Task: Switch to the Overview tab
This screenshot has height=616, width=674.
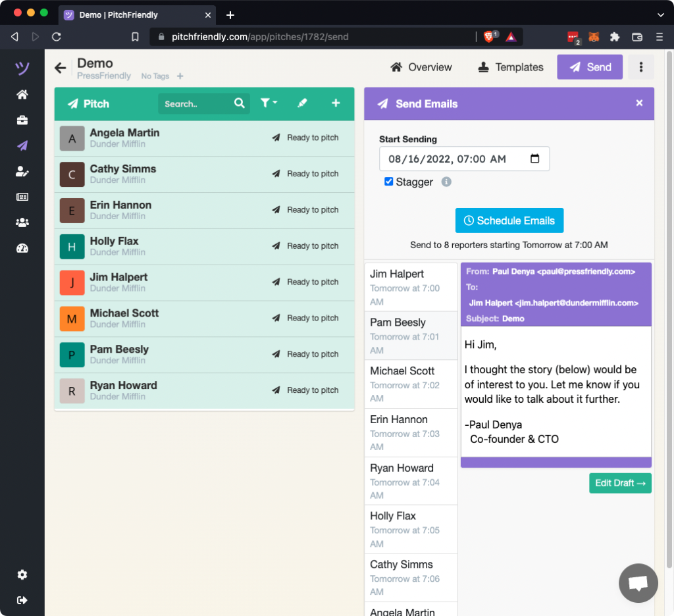Action: tap(421, 67)
